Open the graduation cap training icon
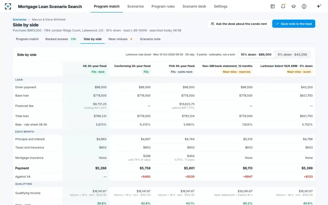The width and height of the screenshot is (328, 205). [x=294, y=6]
